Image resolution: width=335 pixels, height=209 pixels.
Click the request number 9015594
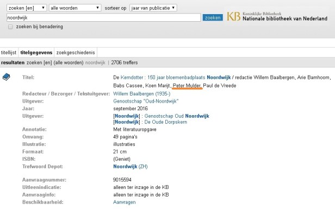pyautogui.click(x=122, y=180)
